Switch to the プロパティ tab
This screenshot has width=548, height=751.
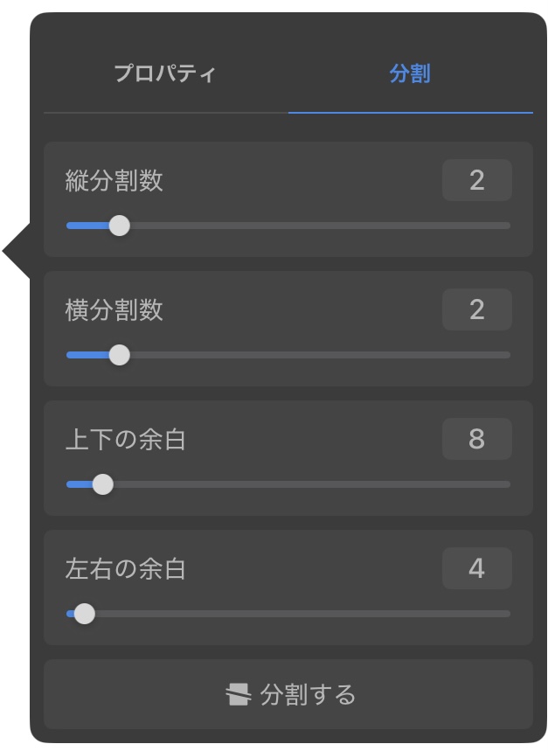pyautogui.click(x=165, y=73)
